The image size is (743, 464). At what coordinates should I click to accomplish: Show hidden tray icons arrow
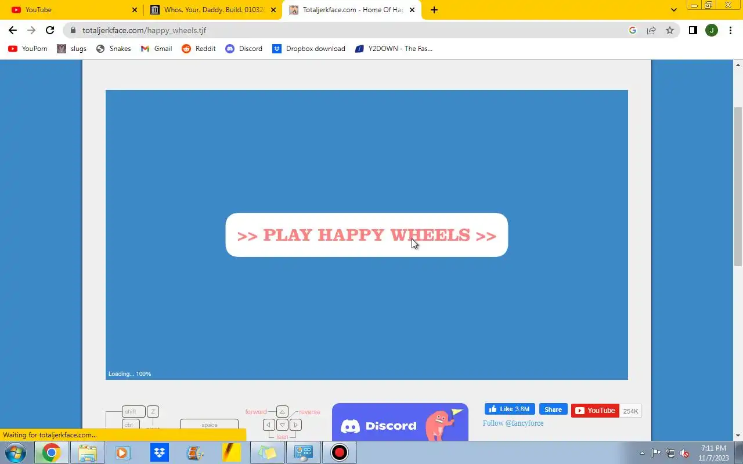[x=642, y=453]
